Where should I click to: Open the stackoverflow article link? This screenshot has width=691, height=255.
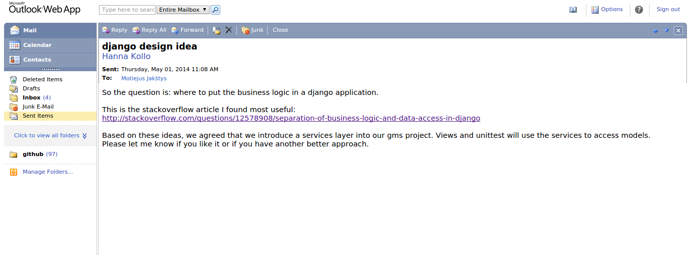pyautogui.click(x=291, y=118)
